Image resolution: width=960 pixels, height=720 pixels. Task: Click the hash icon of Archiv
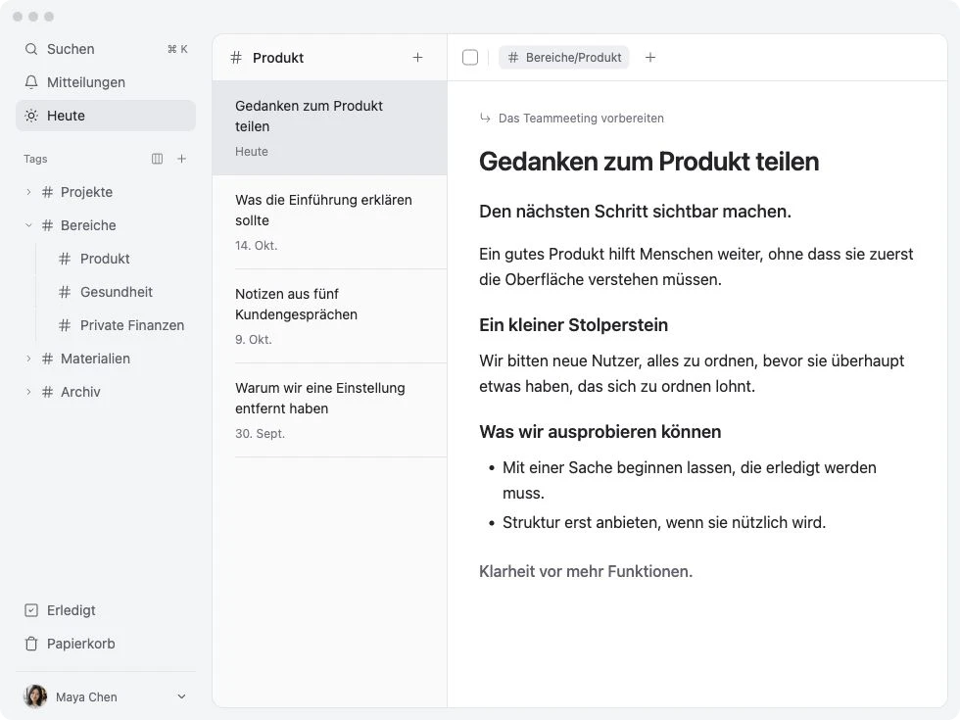(47, 392)
